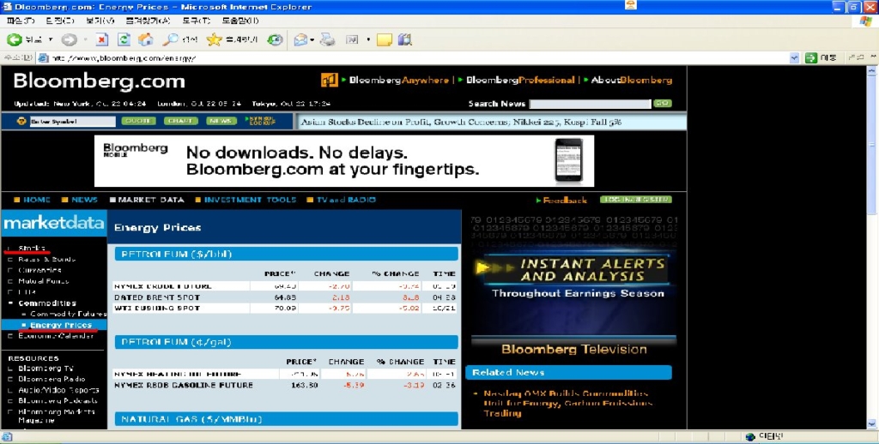This screenshot has height=444, width=879.
Task: Click the yellow note toolbar icon
Action: pyautogui.click(x=384, y=39)
